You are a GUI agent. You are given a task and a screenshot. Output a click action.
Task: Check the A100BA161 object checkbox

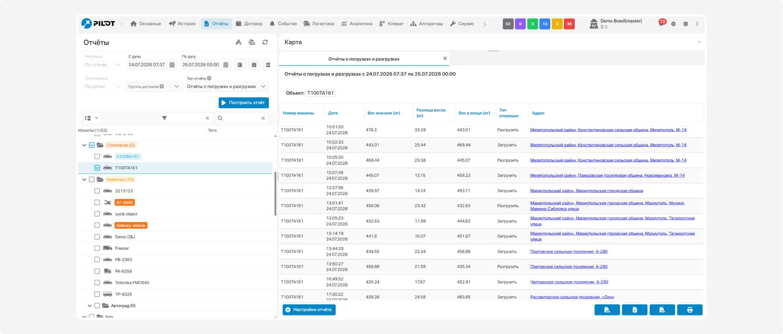click(x=97, y=156)
